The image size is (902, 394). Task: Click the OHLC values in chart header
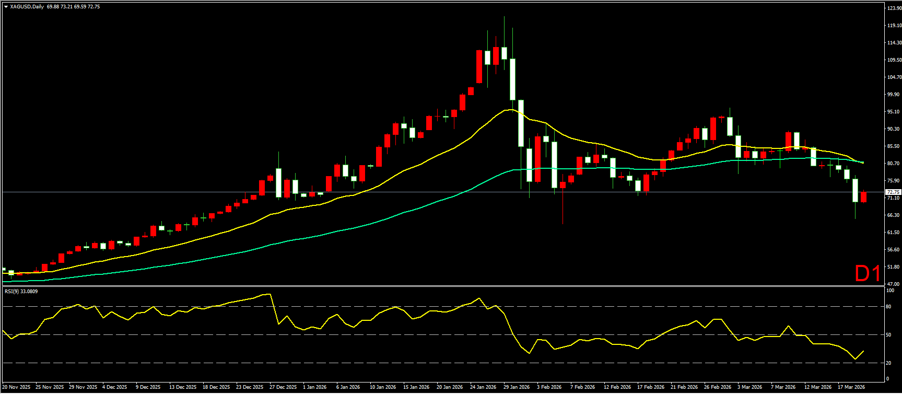point(73,7)
